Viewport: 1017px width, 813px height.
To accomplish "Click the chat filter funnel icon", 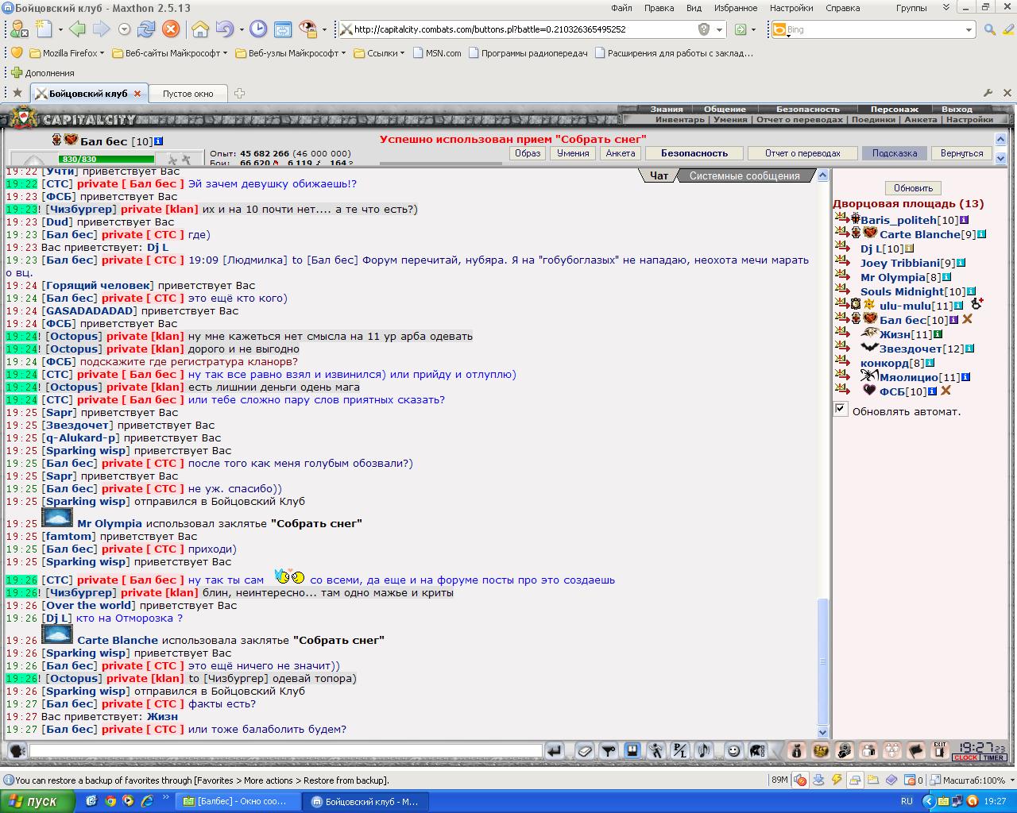I will pos(609,750).
